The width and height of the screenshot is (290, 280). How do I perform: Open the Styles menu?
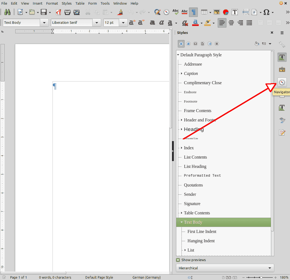(x=67, y=3)
